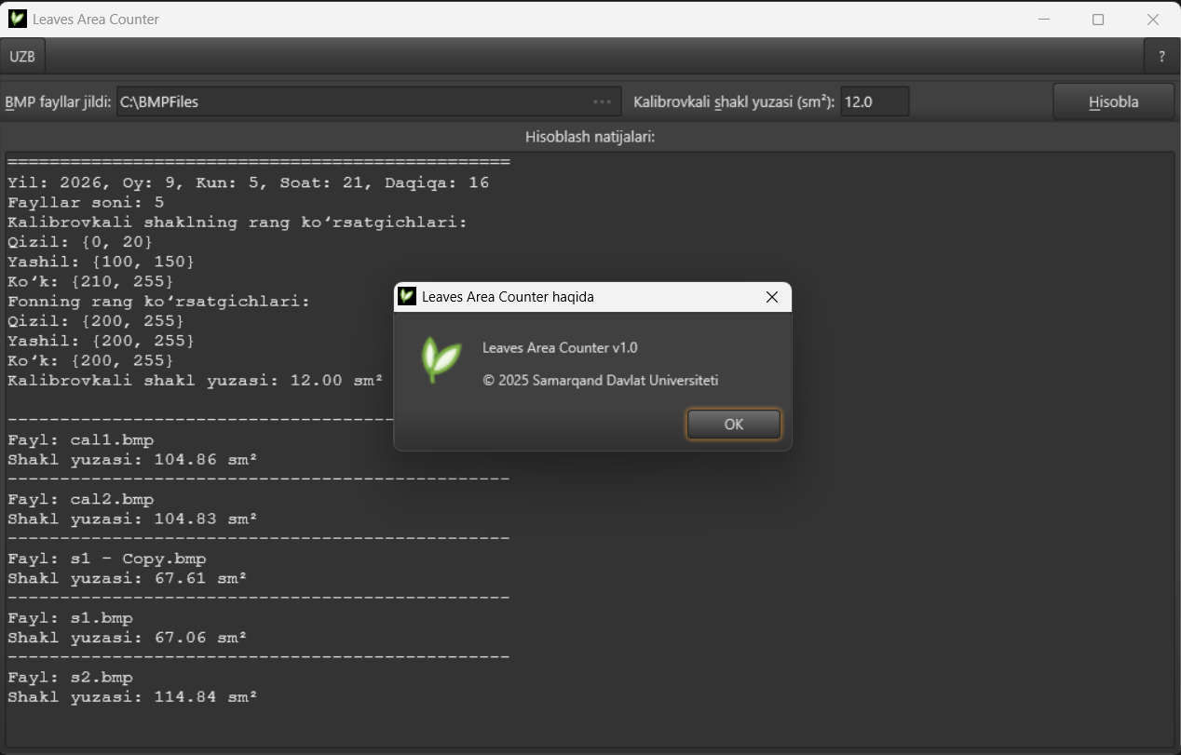The image size is (1181, 755).
Task: Click the 'Fayl: cal1.bmp' line
Action: (x=80, y=439)
